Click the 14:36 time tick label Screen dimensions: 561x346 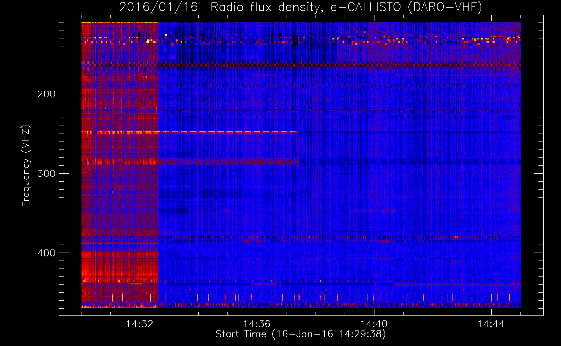(257, 324)
